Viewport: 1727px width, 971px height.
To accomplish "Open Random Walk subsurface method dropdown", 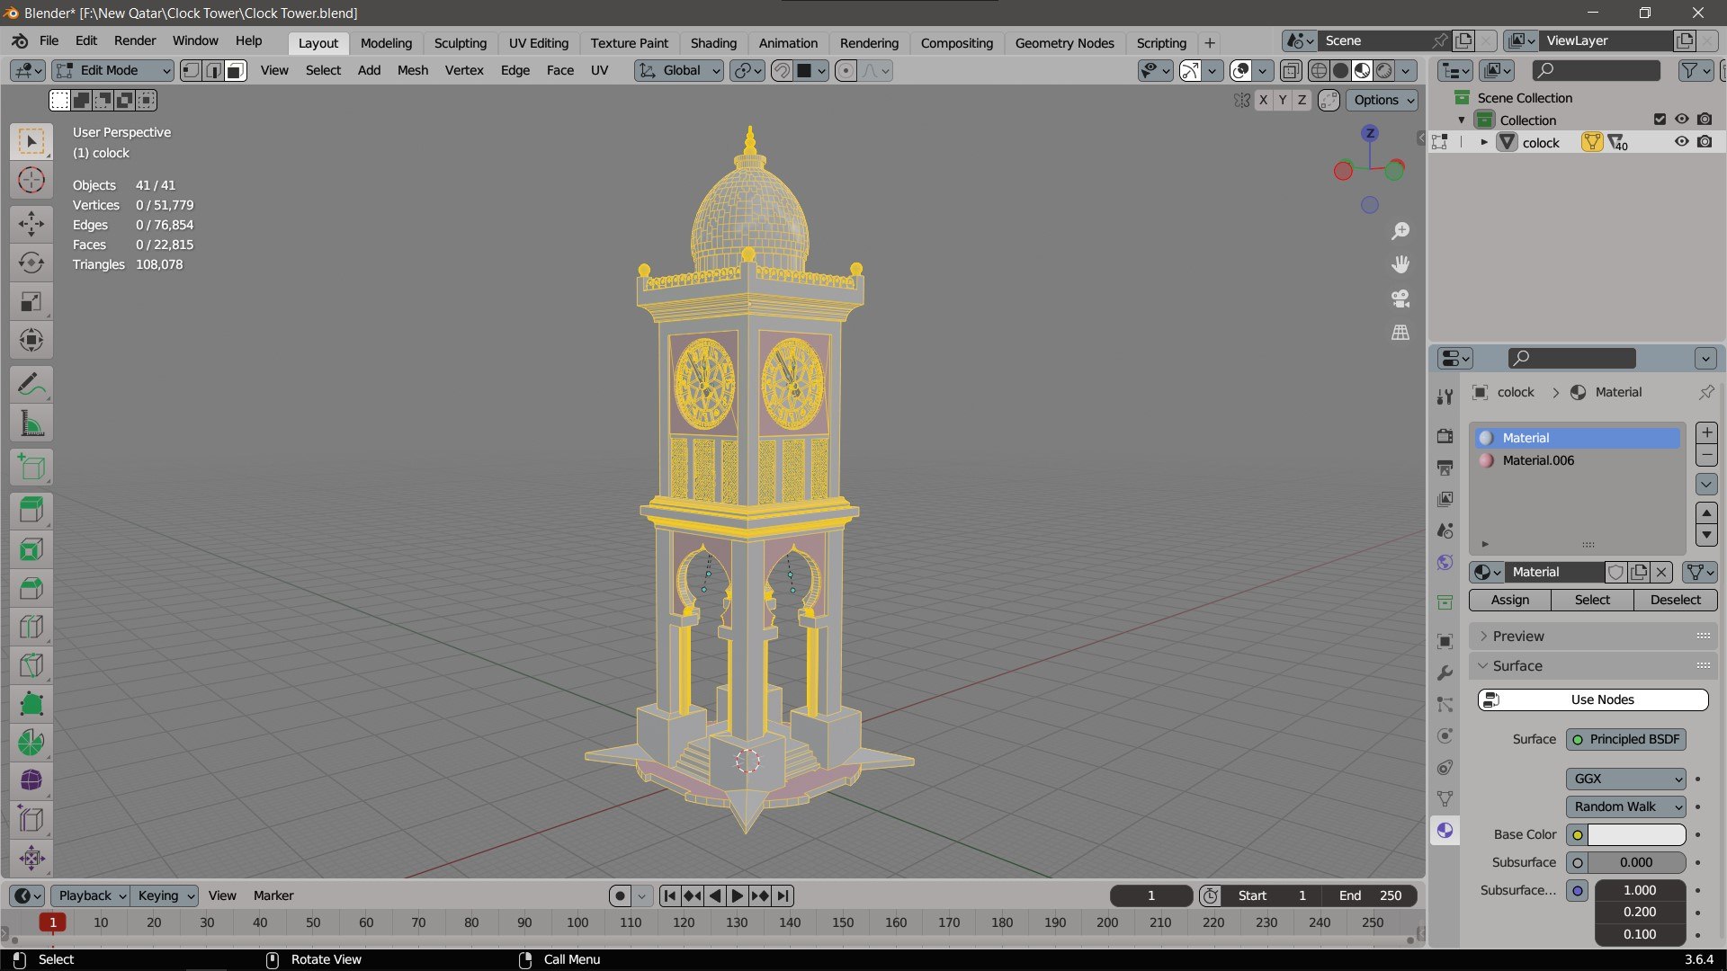I will pyautogui.click(x=1625, y=806).
